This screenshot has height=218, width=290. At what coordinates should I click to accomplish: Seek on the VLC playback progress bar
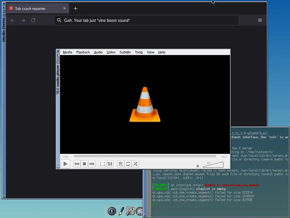[145, 156]
